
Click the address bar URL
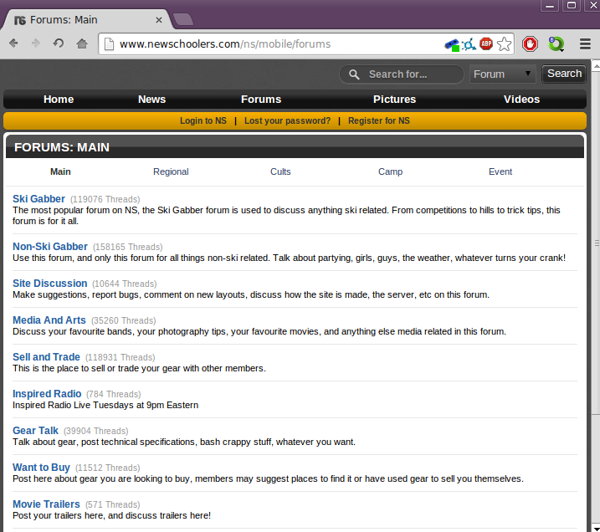click(x=225, y=44)
